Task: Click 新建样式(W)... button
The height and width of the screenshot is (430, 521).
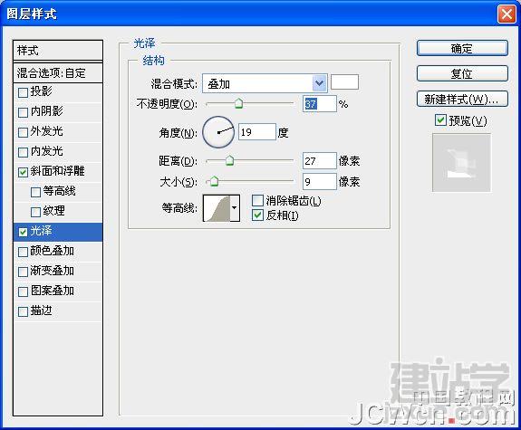Action: [x=462, y=99]
